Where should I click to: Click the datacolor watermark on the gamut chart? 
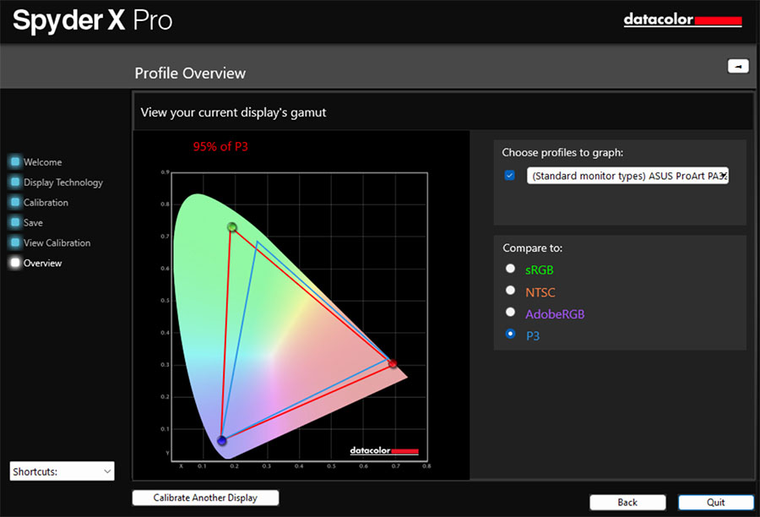[x=383, y=452]
